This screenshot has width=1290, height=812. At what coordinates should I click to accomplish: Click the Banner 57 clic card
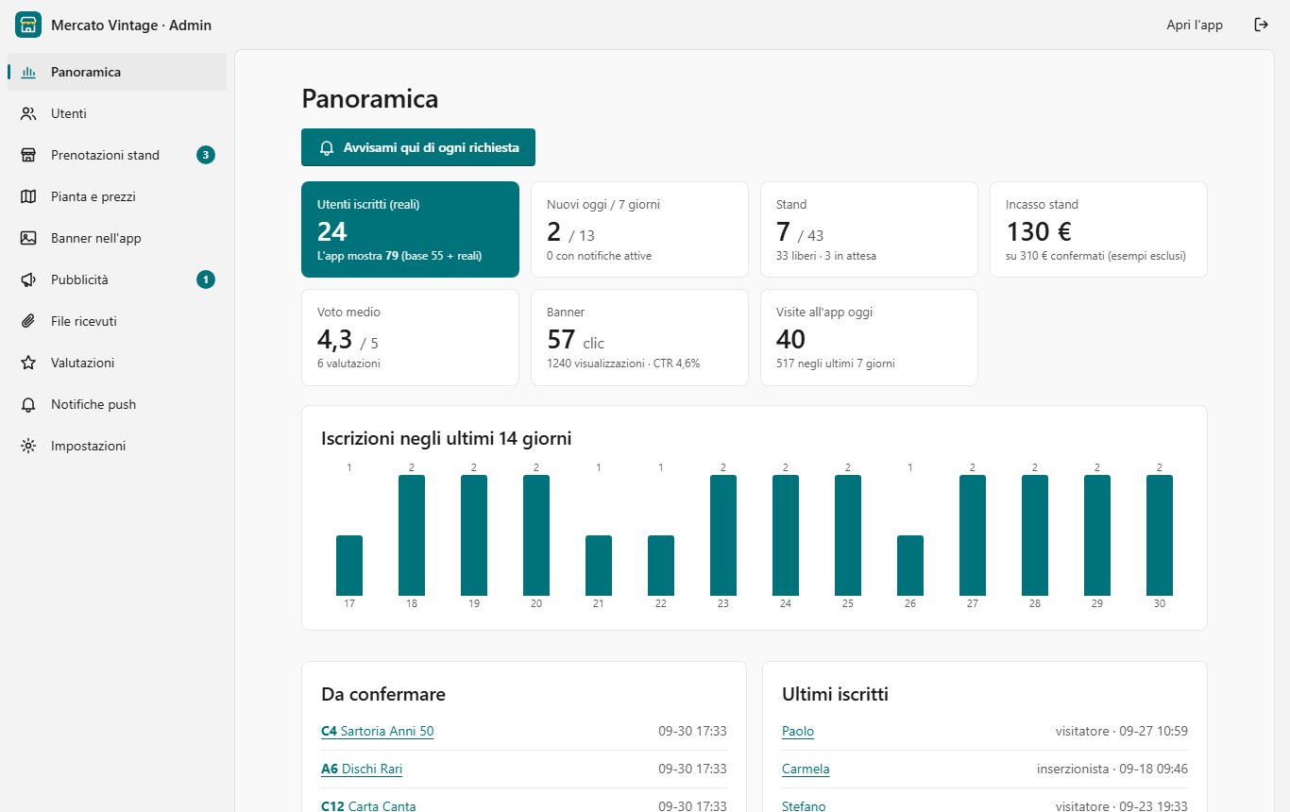[x=639, y=337]
